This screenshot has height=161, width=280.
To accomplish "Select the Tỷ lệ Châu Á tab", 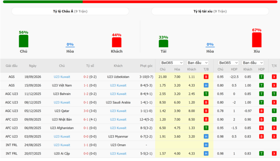I will (x=70, y=11).
